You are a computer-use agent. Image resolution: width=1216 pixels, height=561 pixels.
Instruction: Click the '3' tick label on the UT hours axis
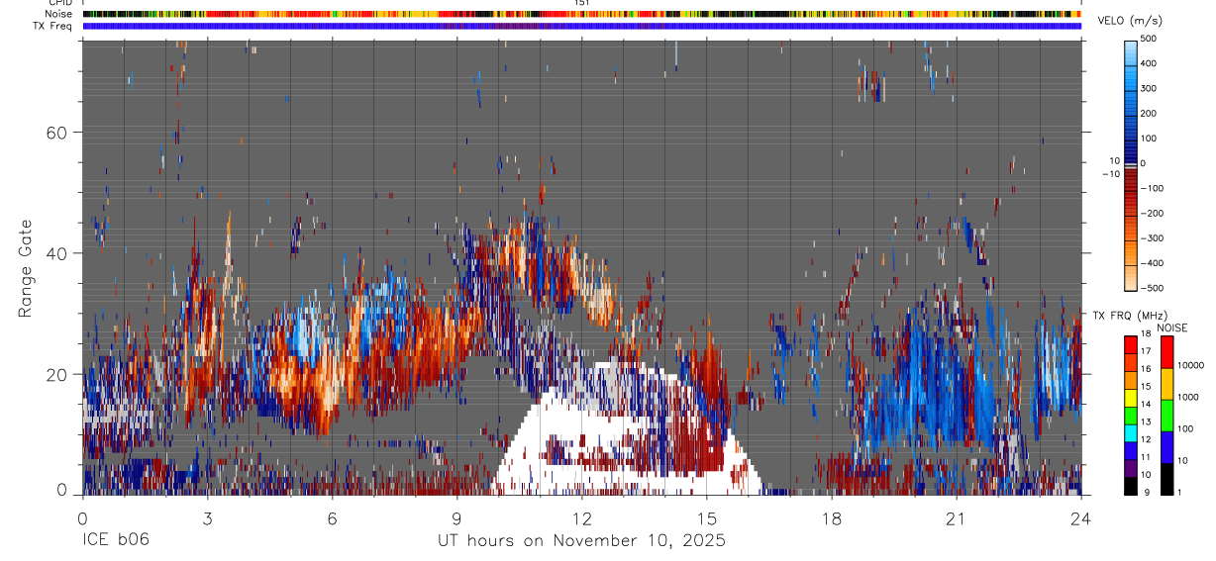pyautogui.click(x=207, y=517)
